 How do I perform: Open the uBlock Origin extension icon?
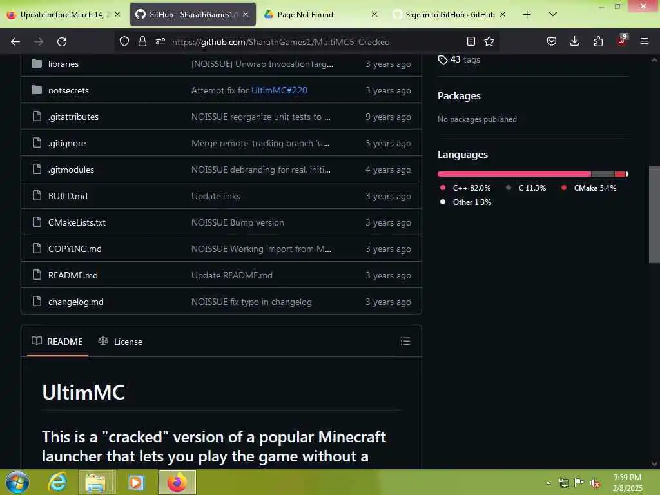click(622, 41)
